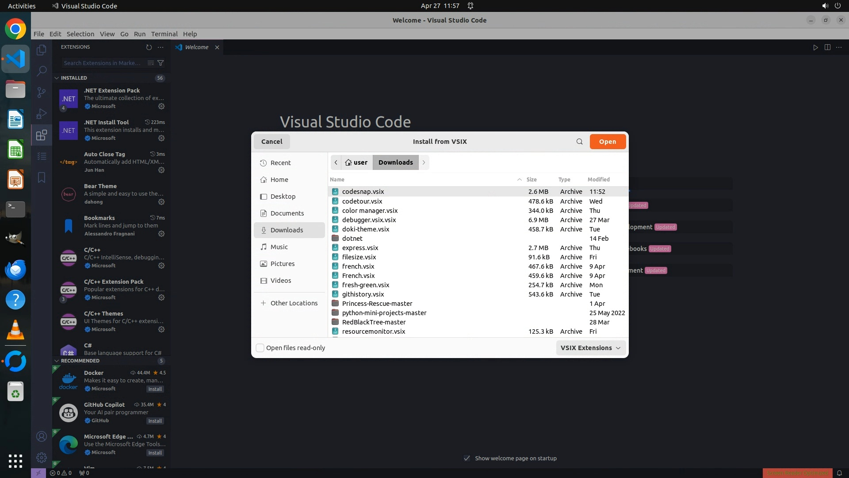Toggle Show welcome page on startup

click(467, 458)
